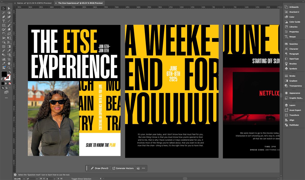The height and width of the screenshot is (180, 305).
Task: Select the Rectangle tool
Action: pyautogui.click(x=4, y=25)
